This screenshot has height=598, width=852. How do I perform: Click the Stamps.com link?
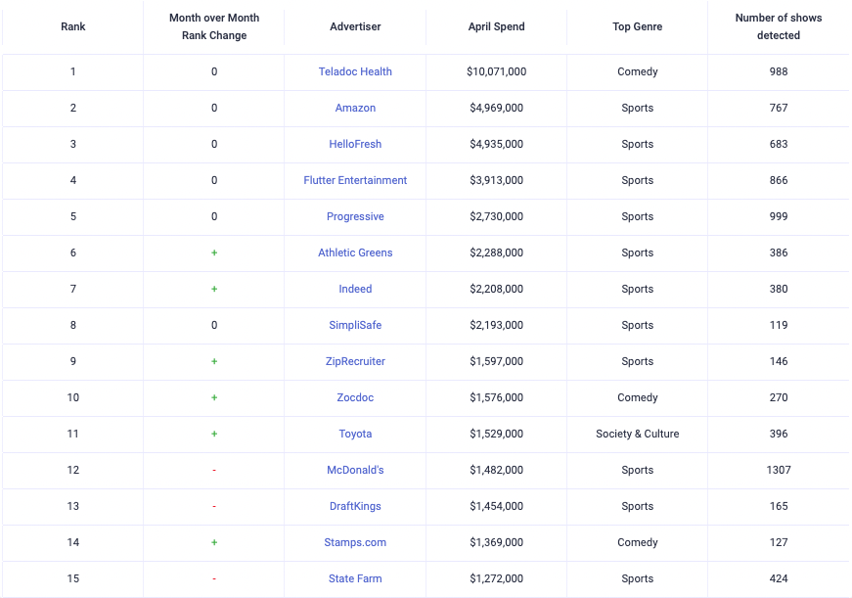point(355,542)
